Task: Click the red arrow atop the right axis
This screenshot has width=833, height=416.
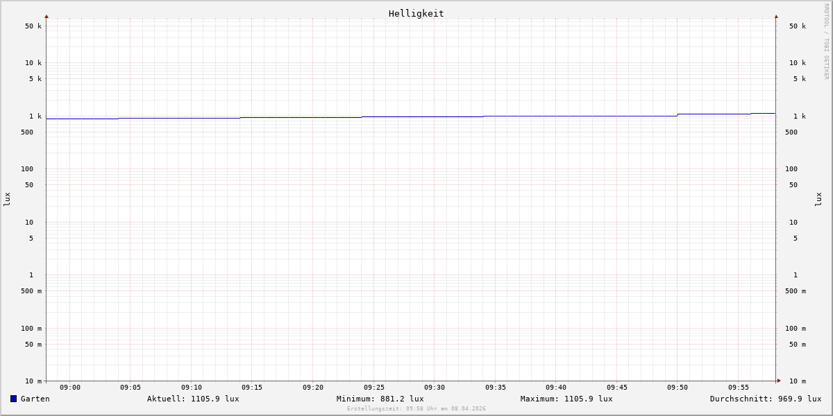Action: [x=776, y=16]
